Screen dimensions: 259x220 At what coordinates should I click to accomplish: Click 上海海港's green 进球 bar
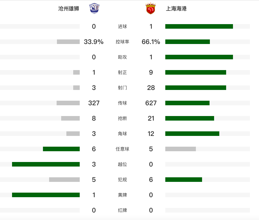pos(199,26)
